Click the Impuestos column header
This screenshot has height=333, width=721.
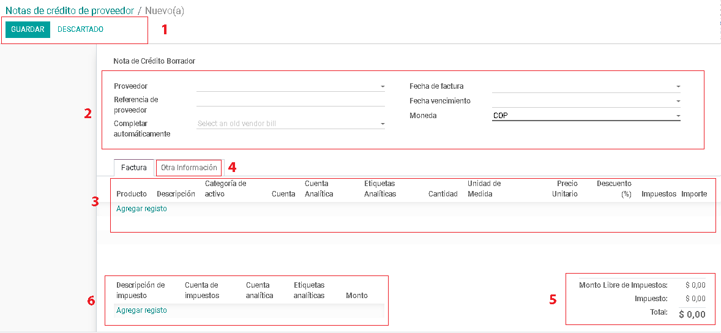659,194
